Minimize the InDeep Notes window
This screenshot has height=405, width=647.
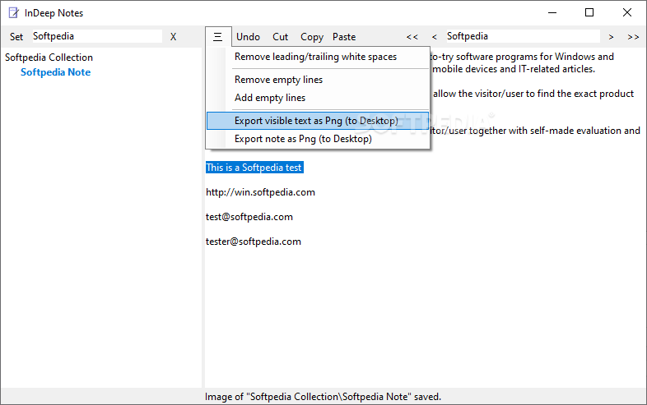[x=552, y=13]
